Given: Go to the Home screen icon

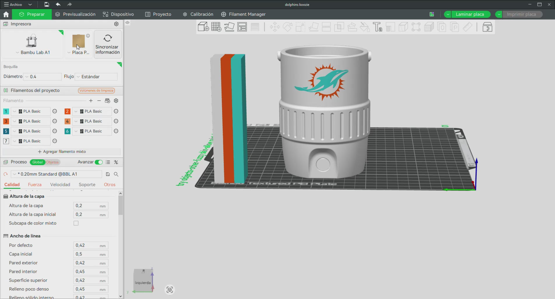Looking at the screenshot, I should coord(6,14).
